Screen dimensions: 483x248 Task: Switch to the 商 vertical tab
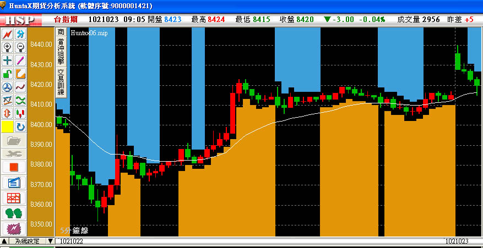tap(61, 32)
